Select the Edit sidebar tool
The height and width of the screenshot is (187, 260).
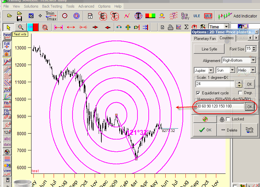tap(7, 45)
